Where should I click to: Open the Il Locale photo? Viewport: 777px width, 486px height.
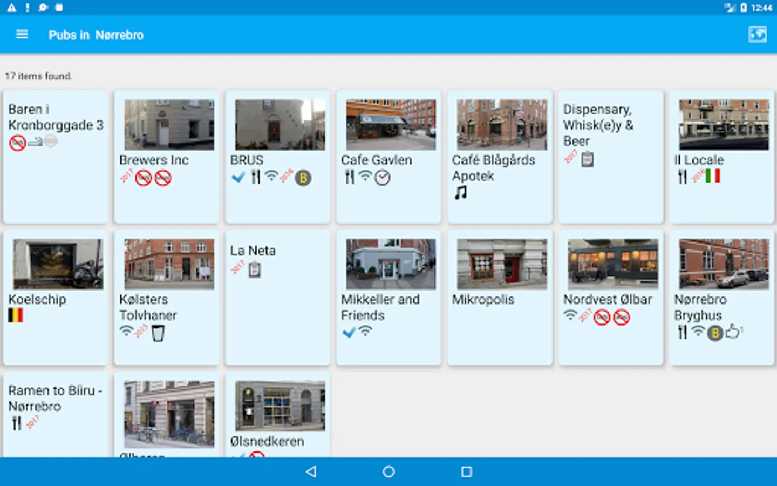724,125
